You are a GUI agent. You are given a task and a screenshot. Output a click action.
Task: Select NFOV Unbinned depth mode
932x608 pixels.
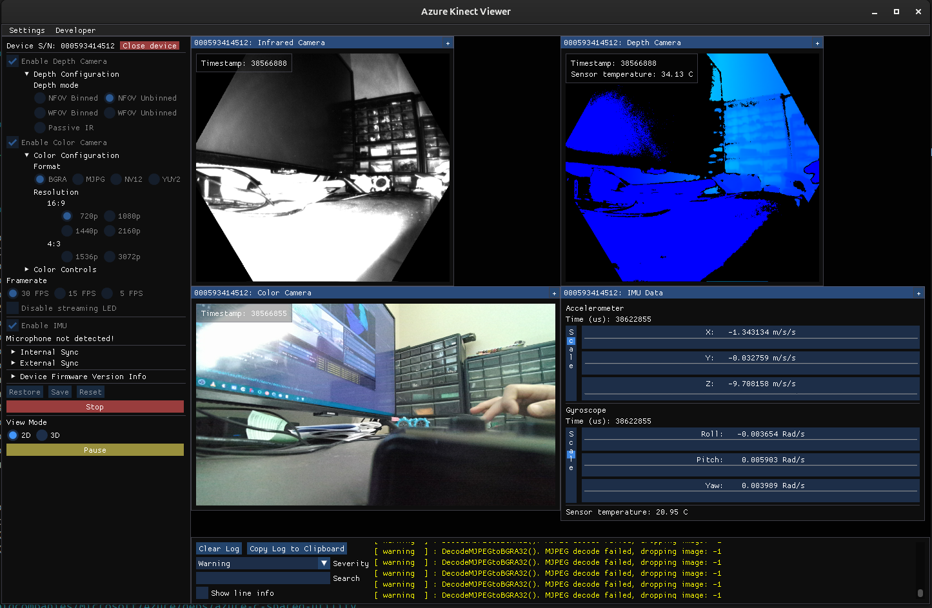coord(110,98)
